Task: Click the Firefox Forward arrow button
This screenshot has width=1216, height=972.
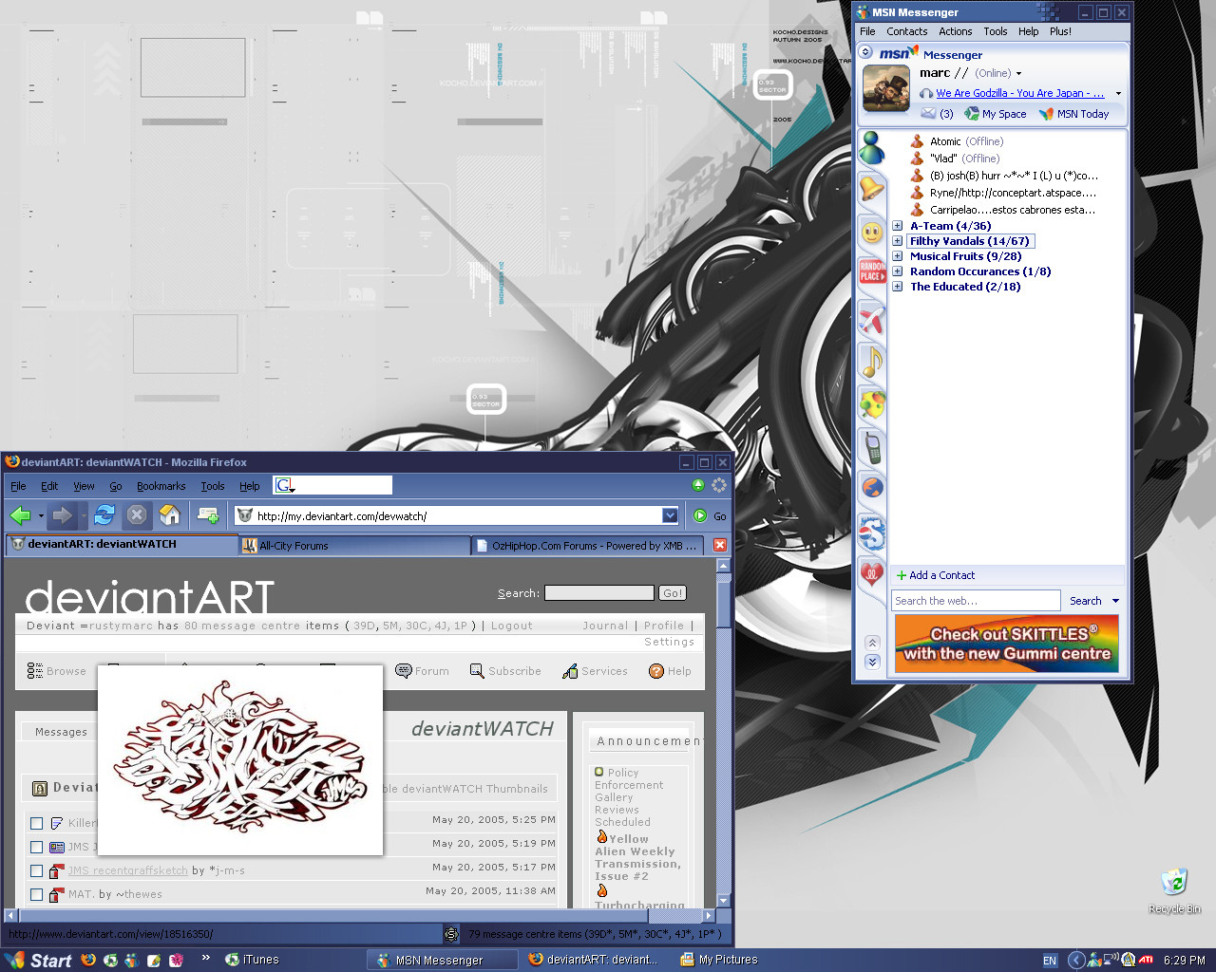Action: click(x=62, y=515)
